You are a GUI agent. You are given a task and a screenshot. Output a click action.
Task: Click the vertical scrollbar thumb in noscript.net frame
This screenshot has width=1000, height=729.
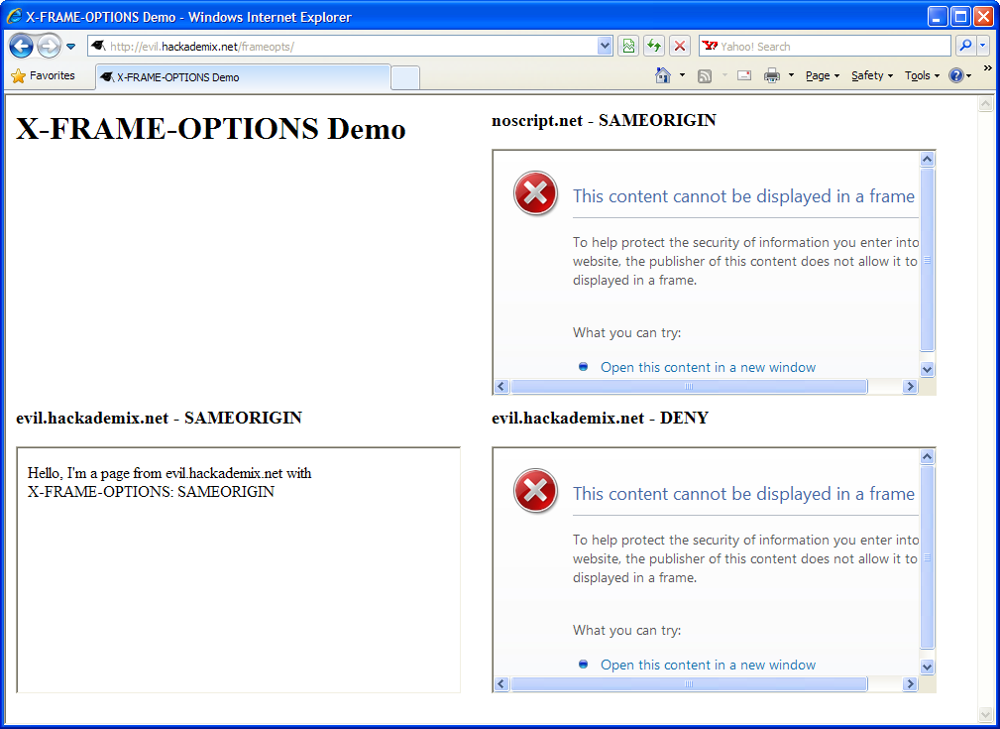click(x=928, y=260)
